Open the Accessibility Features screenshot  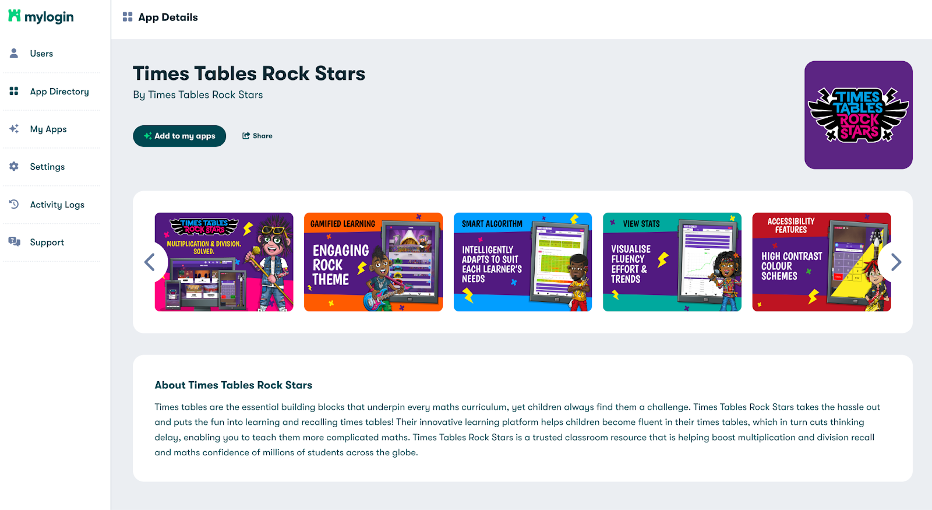[821, 262]
